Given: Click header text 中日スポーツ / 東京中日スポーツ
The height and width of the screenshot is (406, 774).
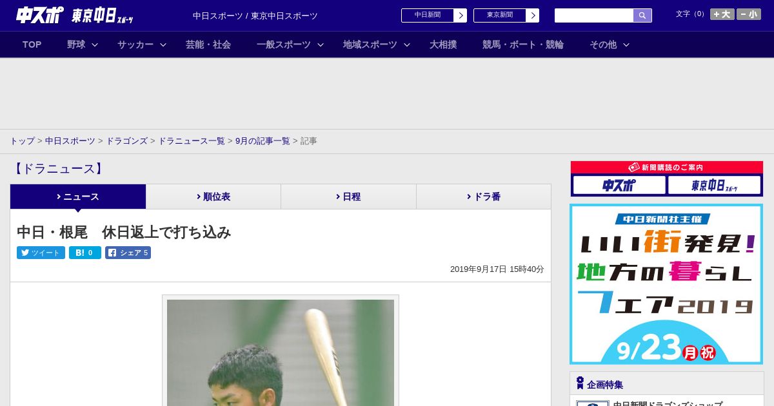Looking at the screenshot, I should 255,16.
